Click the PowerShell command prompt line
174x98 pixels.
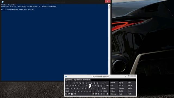18,10
